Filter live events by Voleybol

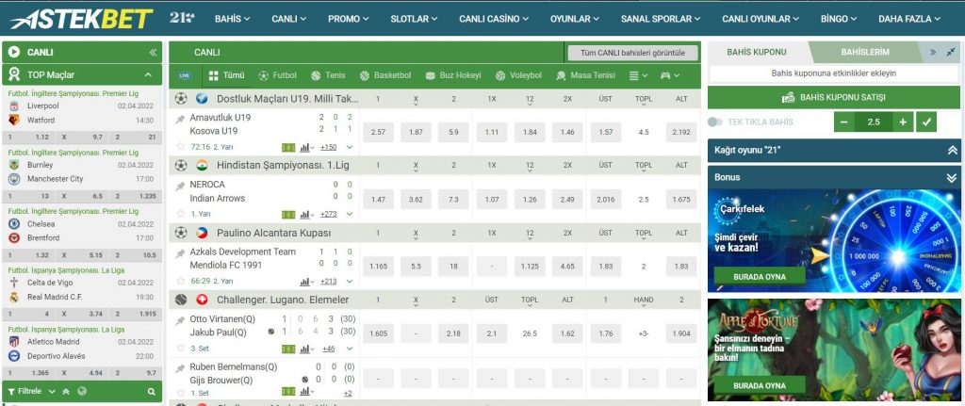pyautogui.click(x=518, y=75)
